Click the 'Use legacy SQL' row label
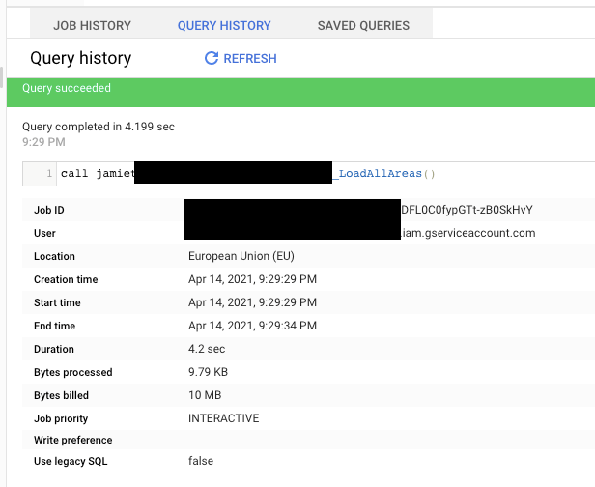Screen dimensions: 595x487 [71, 461]
